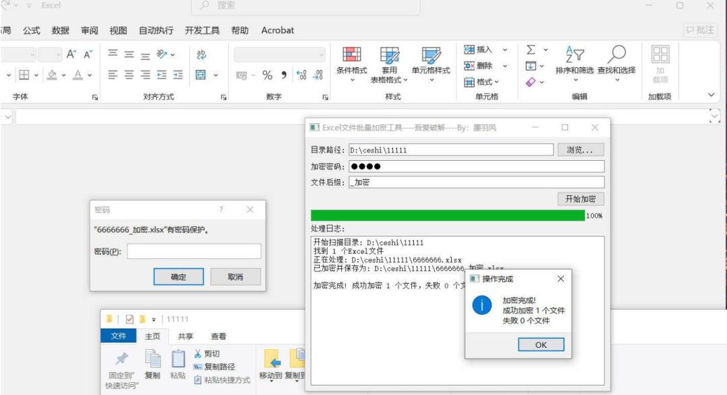This screenshot has height=395, width=727.
Task: Click the 开始加密 button
Action: pyautogui.click(x=580, y=199)
